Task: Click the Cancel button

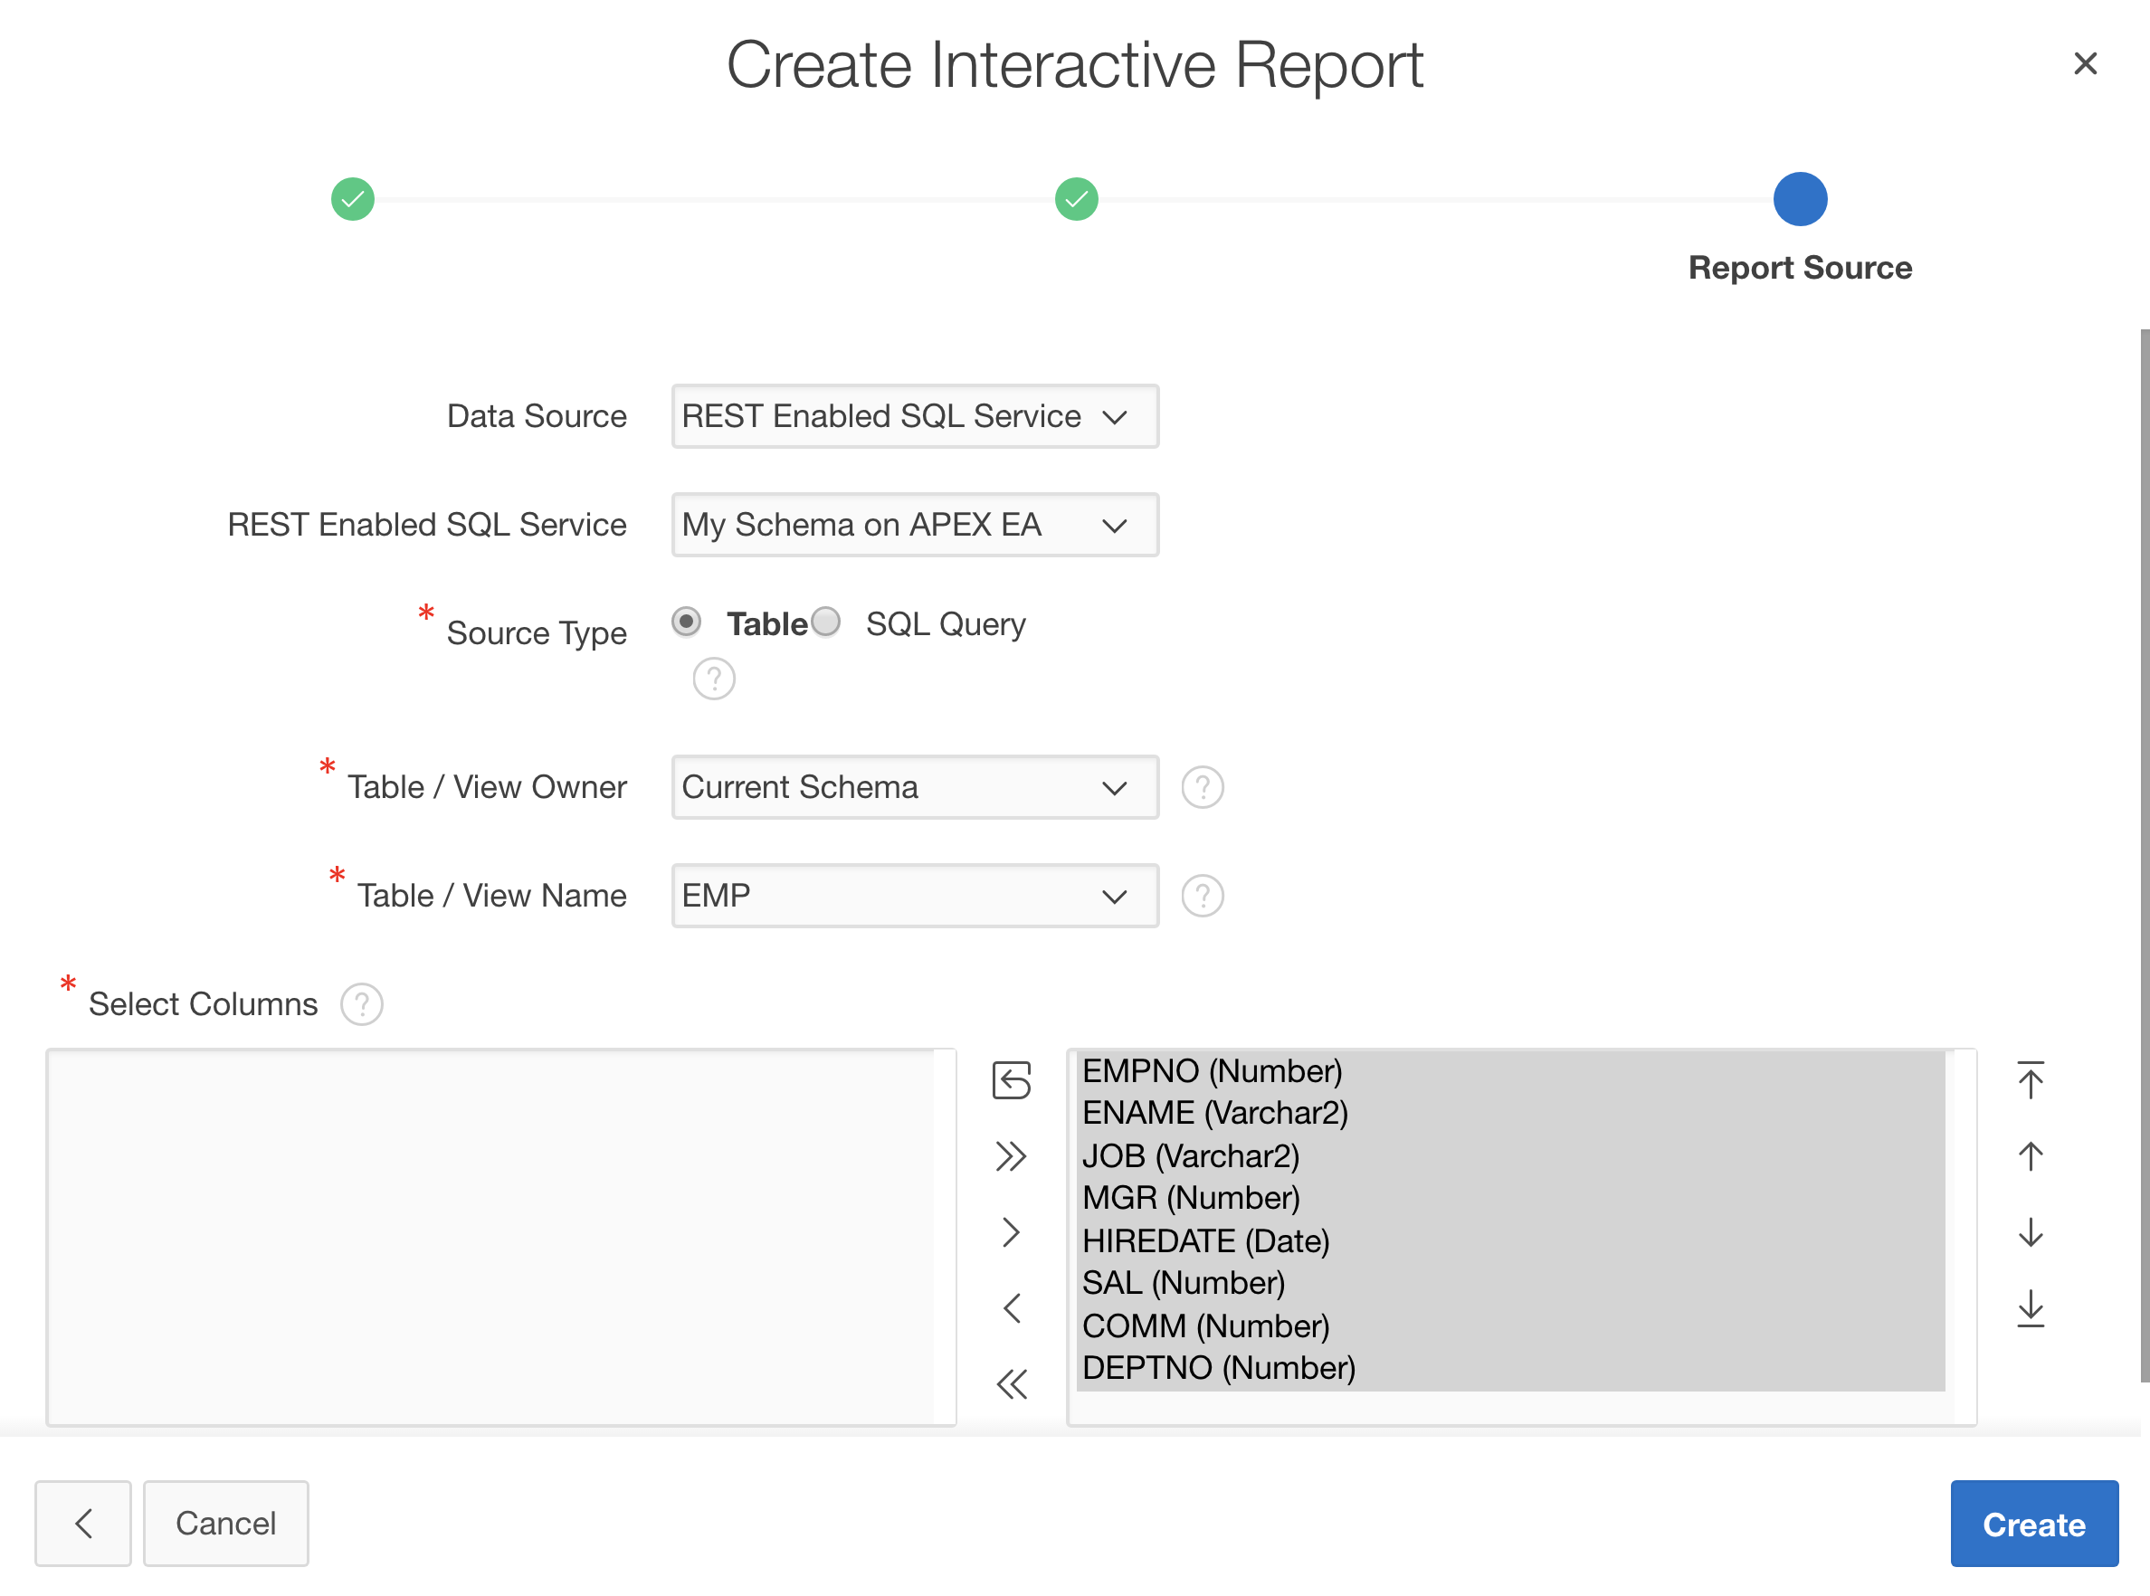Action: pyautogui.click(x=225, y=1524)
